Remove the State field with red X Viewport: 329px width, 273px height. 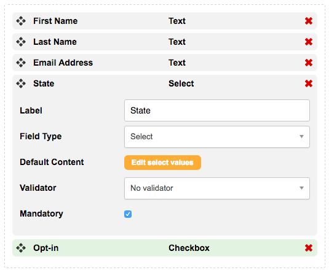click(309, 83)
